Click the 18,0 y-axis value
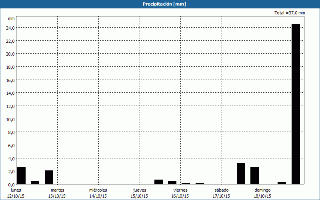Viewport: 320px width, 200px height. point(10,67)
